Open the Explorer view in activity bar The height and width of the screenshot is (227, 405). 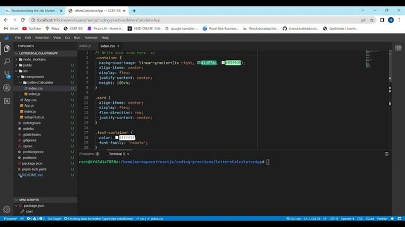(7, 49)
